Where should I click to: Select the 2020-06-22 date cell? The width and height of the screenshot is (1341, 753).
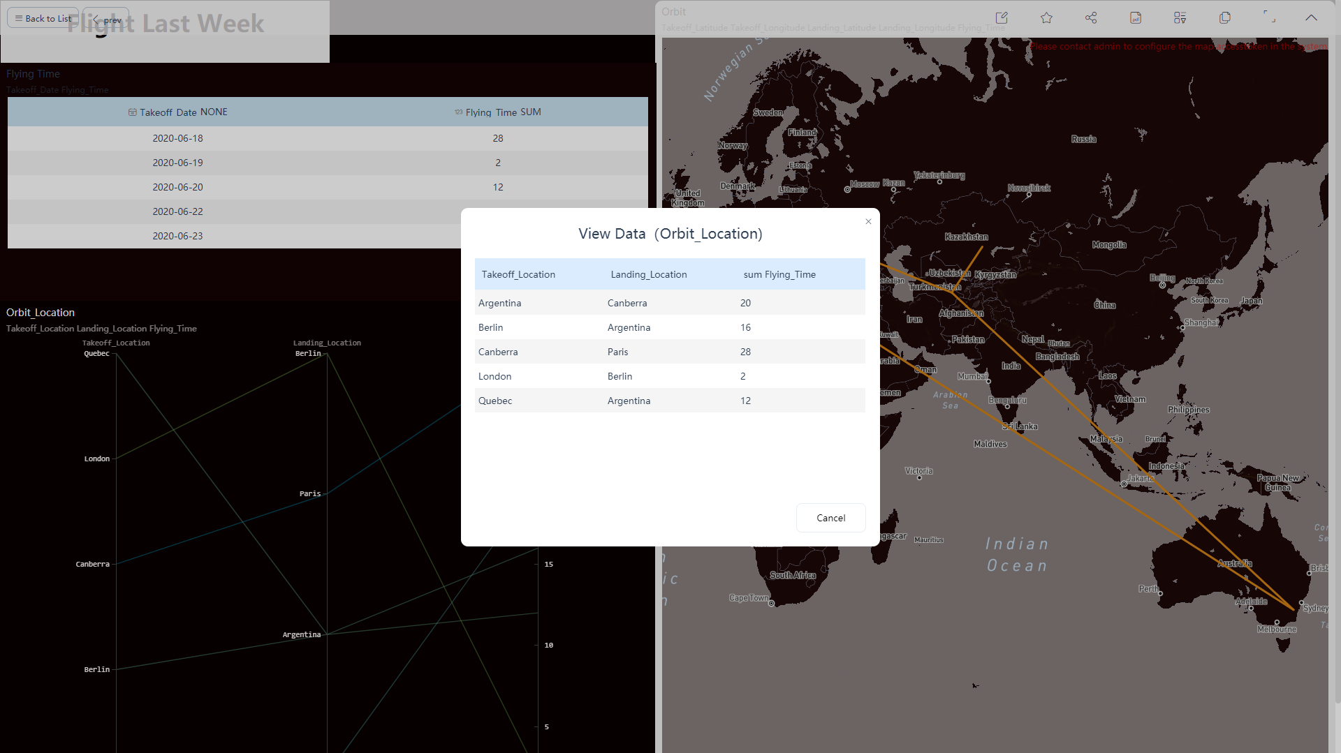177,211
